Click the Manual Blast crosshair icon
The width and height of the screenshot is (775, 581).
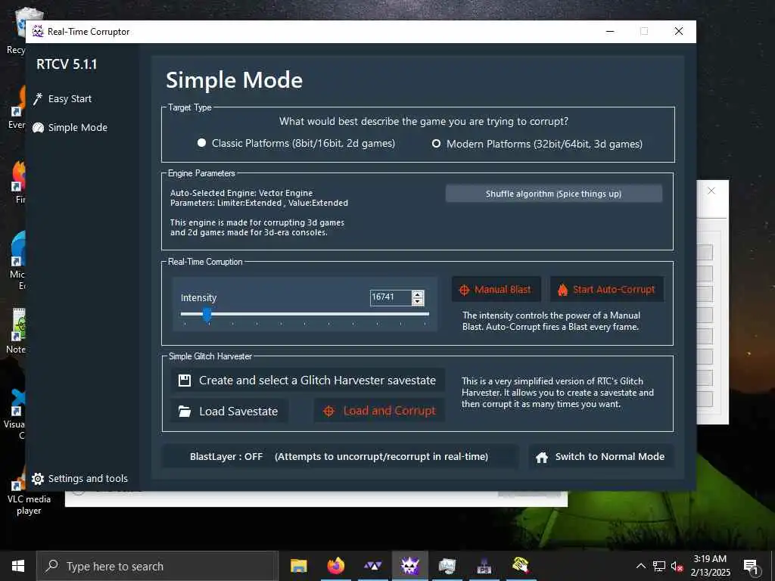point(464,290)
